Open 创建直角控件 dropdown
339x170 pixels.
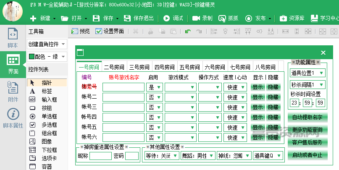click(x=47, y=44)
